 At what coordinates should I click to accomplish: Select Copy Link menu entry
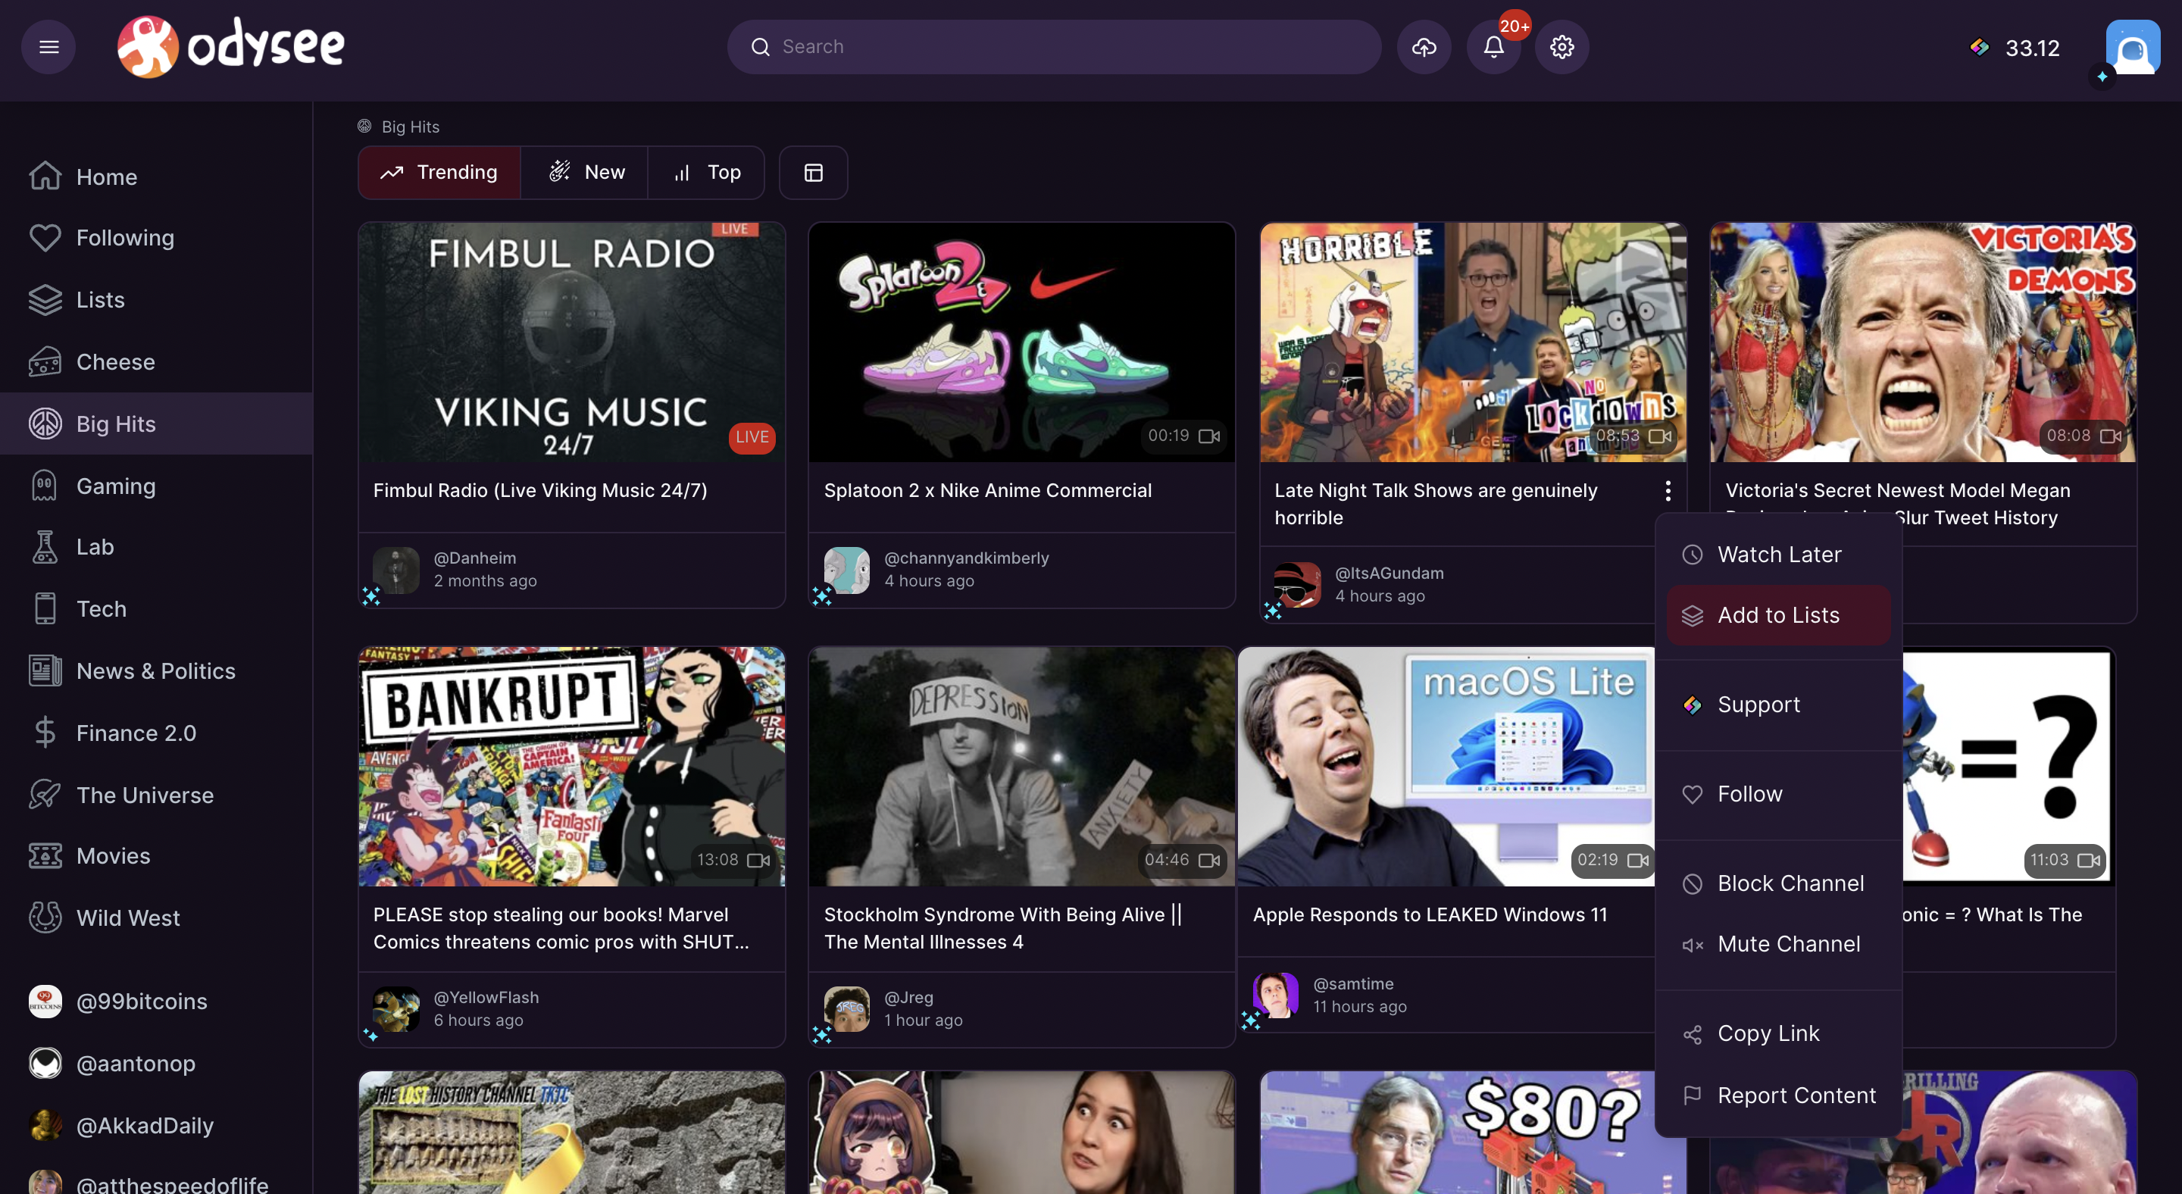(x=1778, y=1034)
